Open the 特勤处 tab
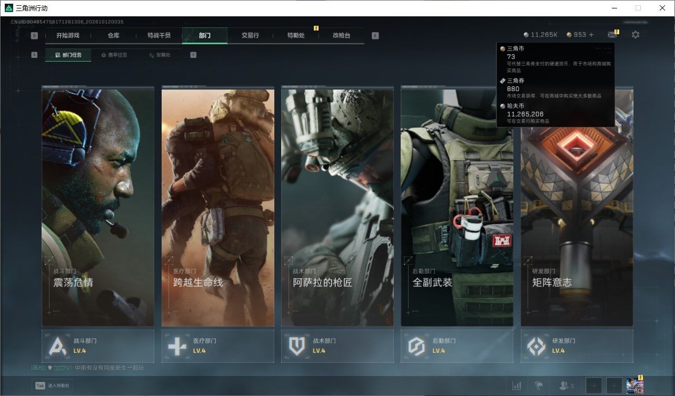This screenshot has height=396, width=675. [296, 36]
